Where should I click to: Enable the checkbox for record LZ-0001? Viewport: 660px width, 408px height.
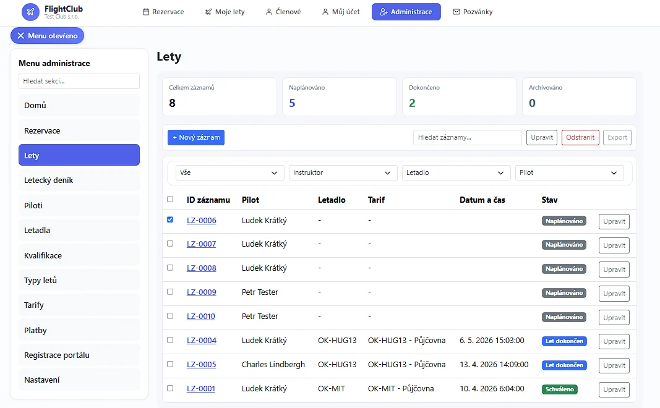170,388
